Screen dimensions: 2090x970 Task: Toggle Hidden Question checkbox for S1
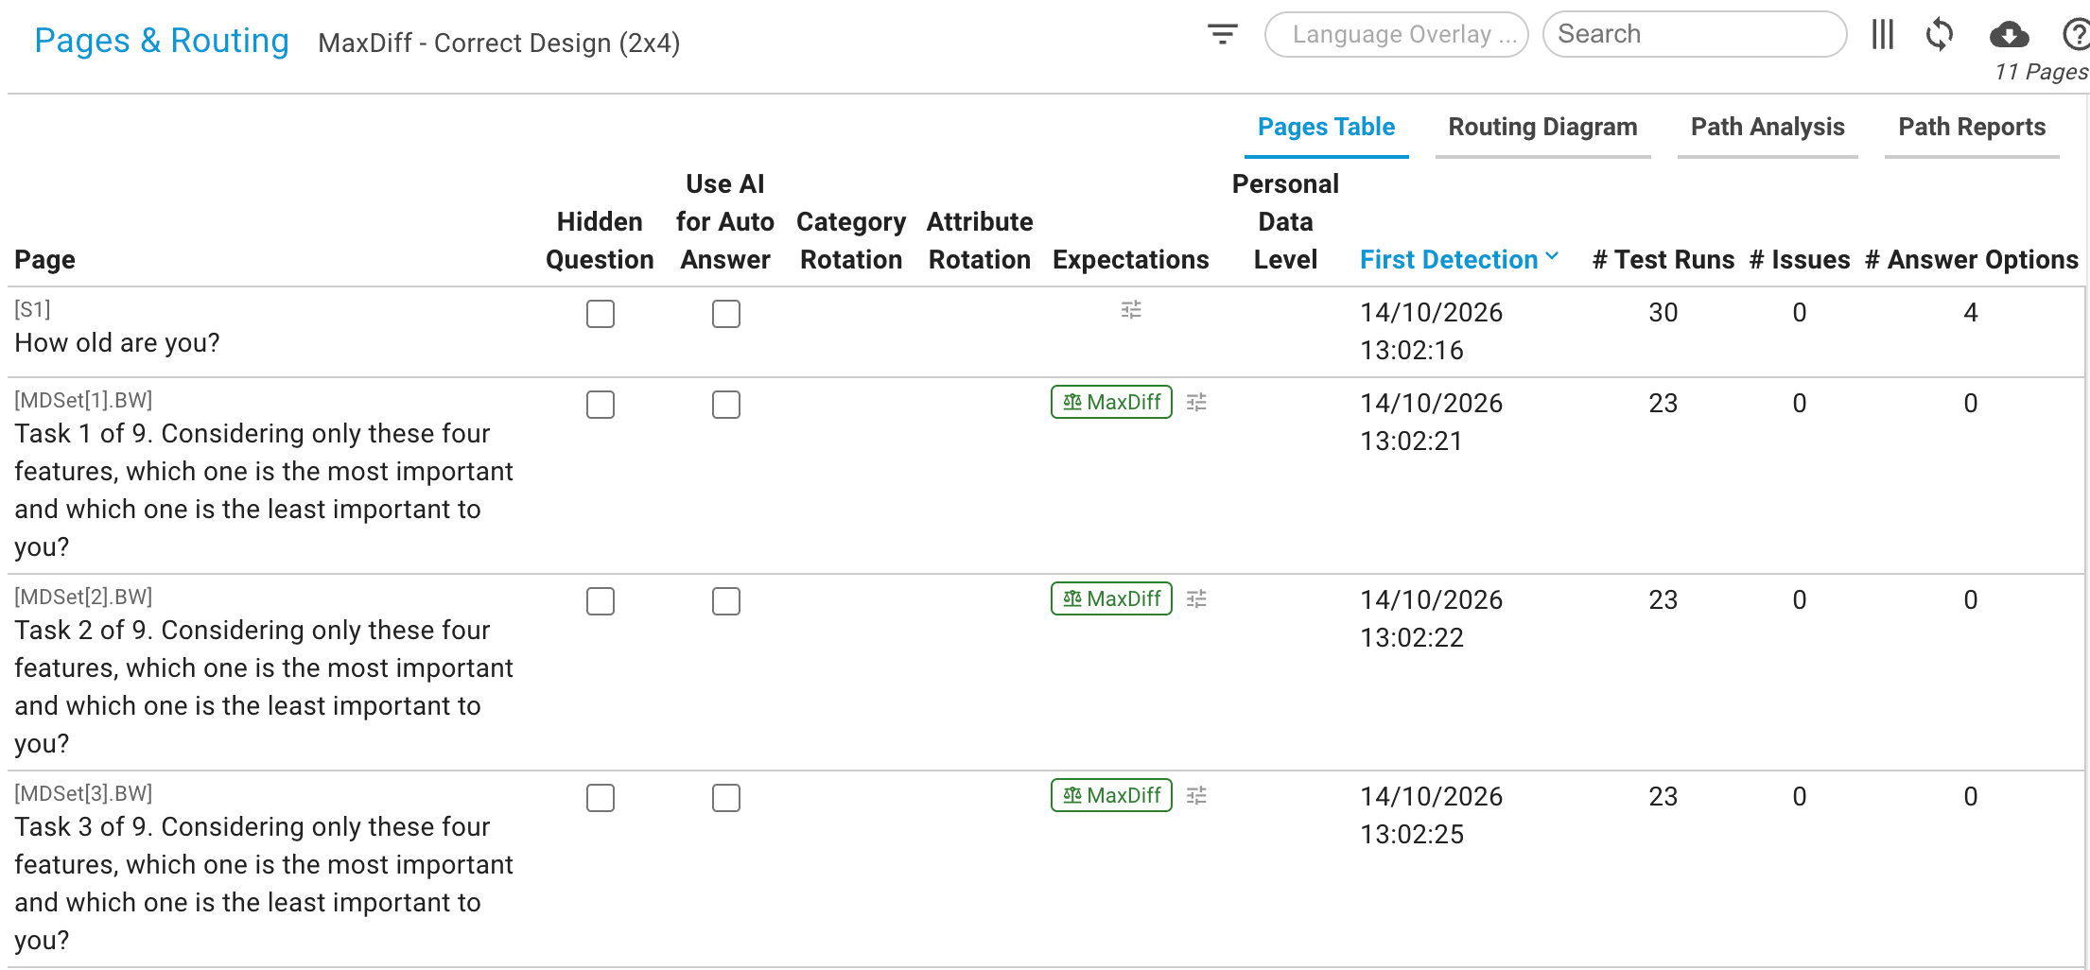(601, 314)
